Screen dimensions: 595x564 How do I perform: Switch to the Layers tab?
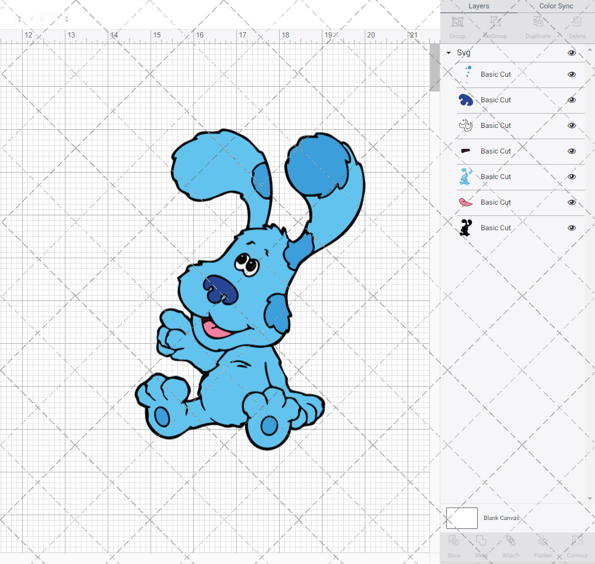[478, 6]
